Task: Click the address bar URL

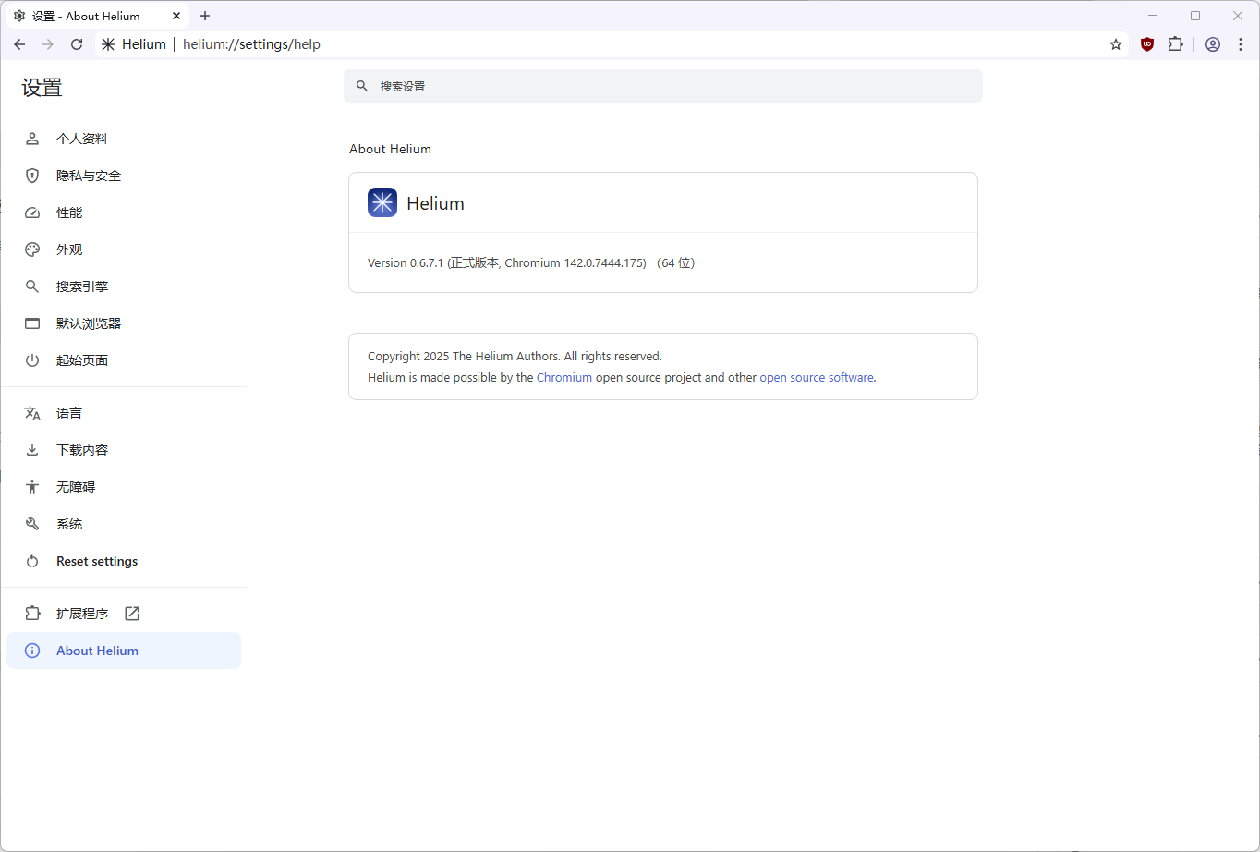Action: (251, 44)
